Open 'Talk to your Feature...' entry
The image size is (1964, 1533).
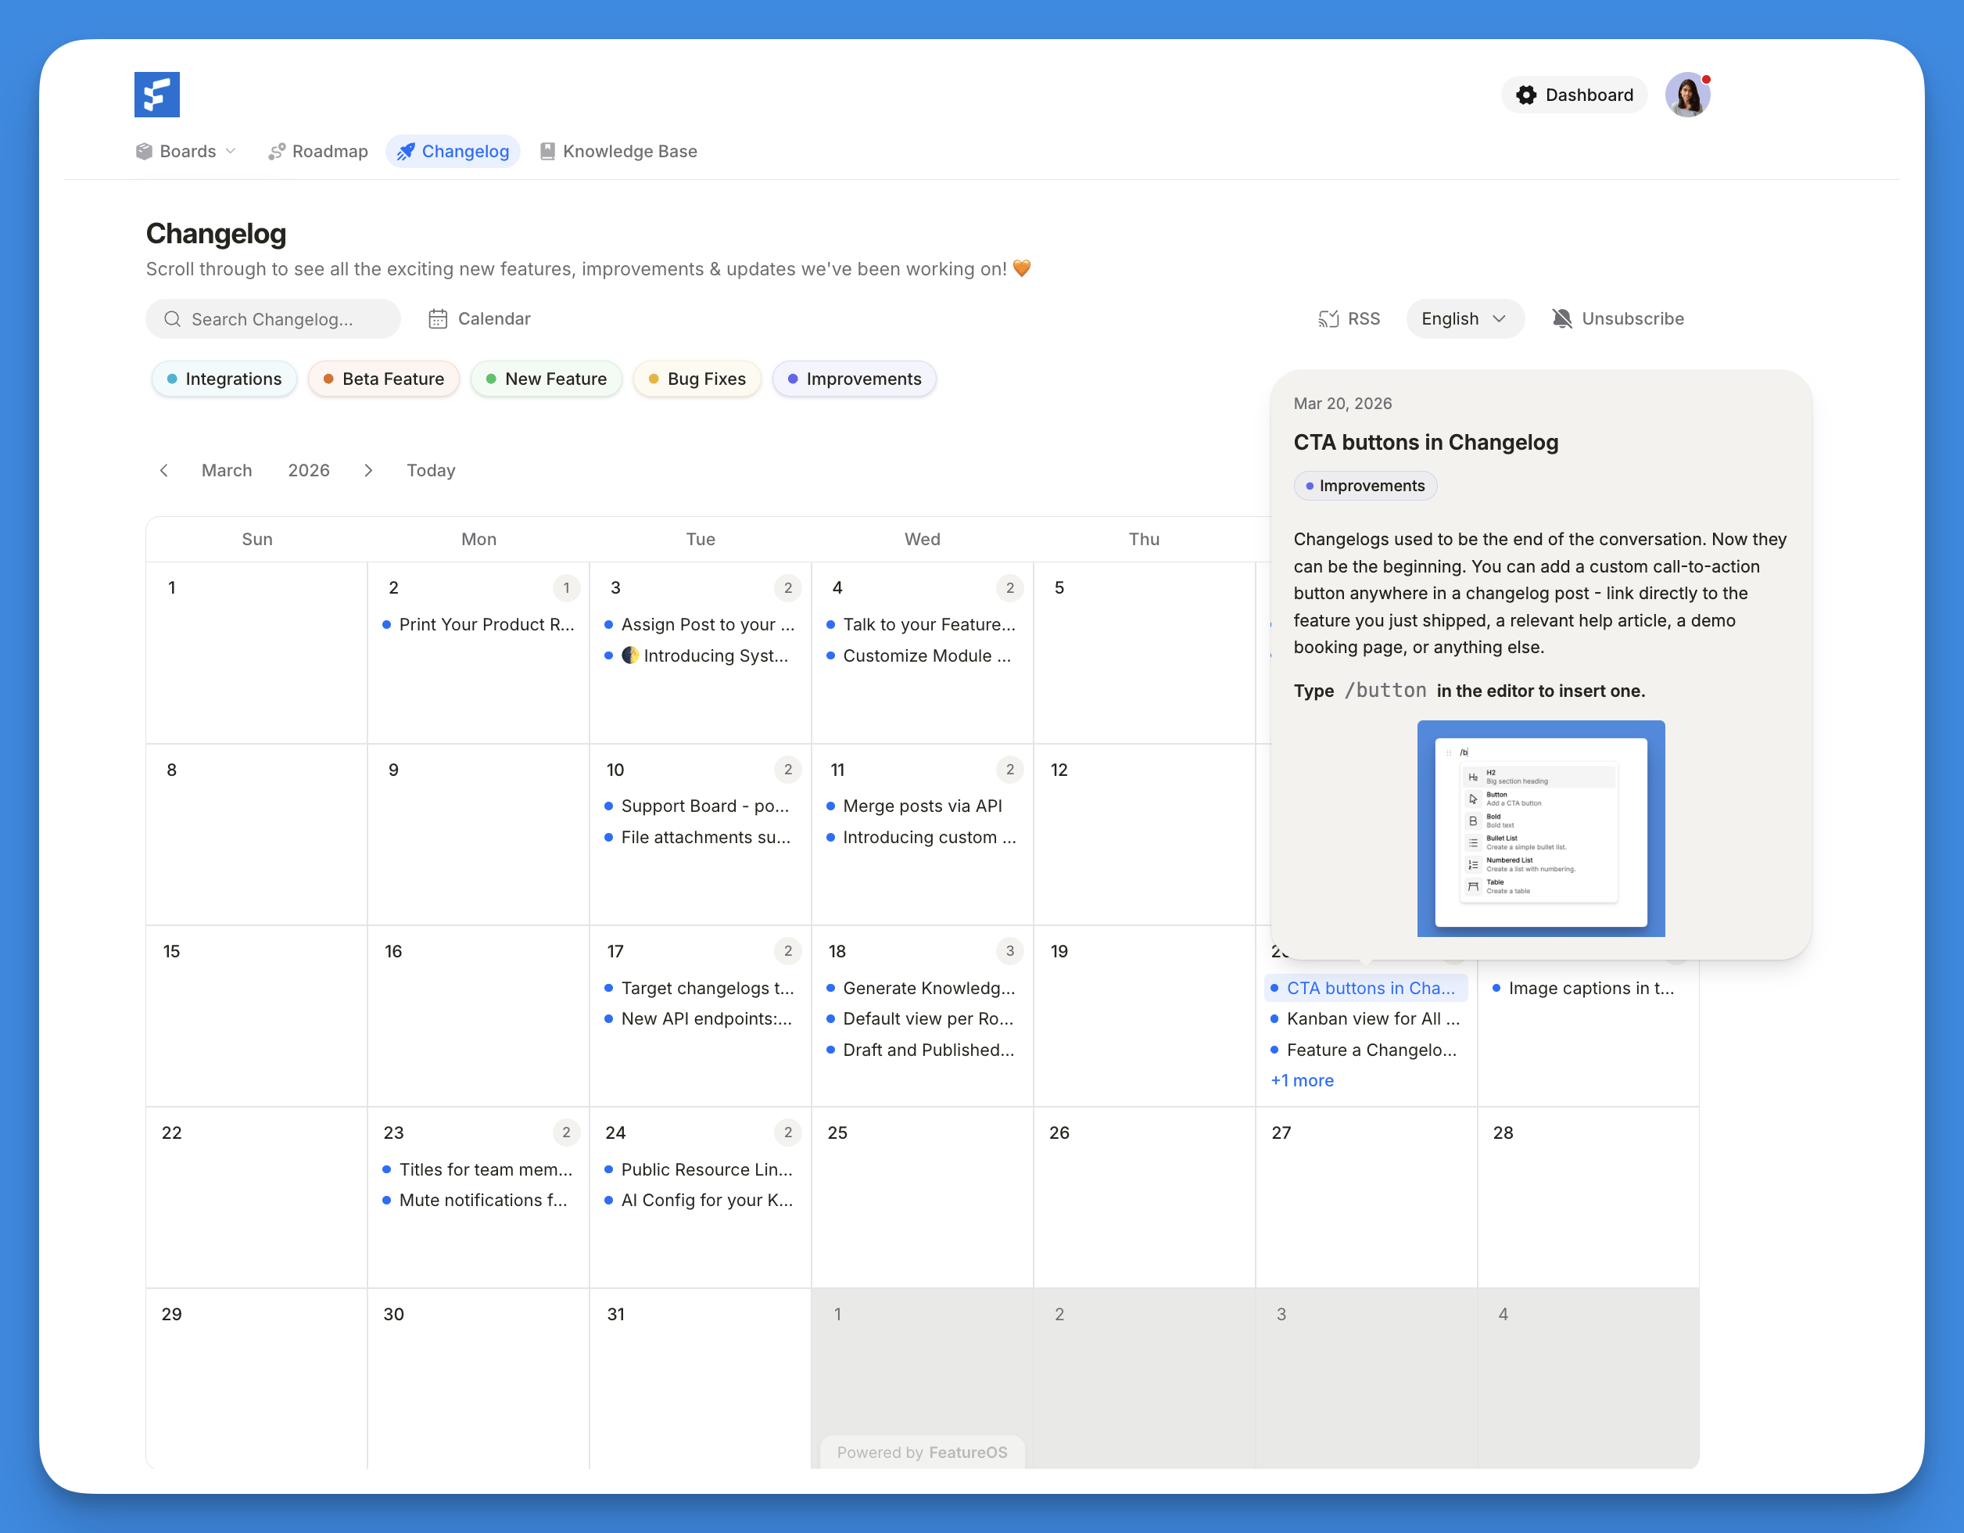[x=923, y=624]
